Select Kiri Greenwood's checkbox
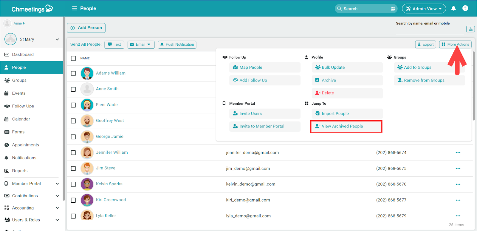Viewport: 477px width, 231px height. (x=73, y=200)
